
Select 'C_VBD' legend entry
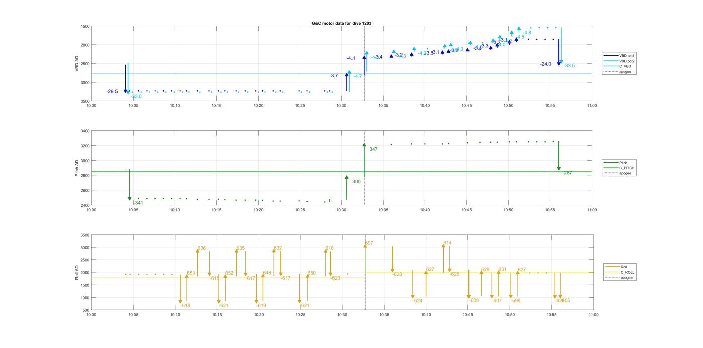619,66
